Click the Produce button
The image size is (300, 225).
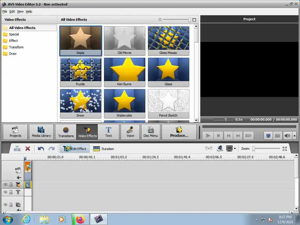click(179, 132)
